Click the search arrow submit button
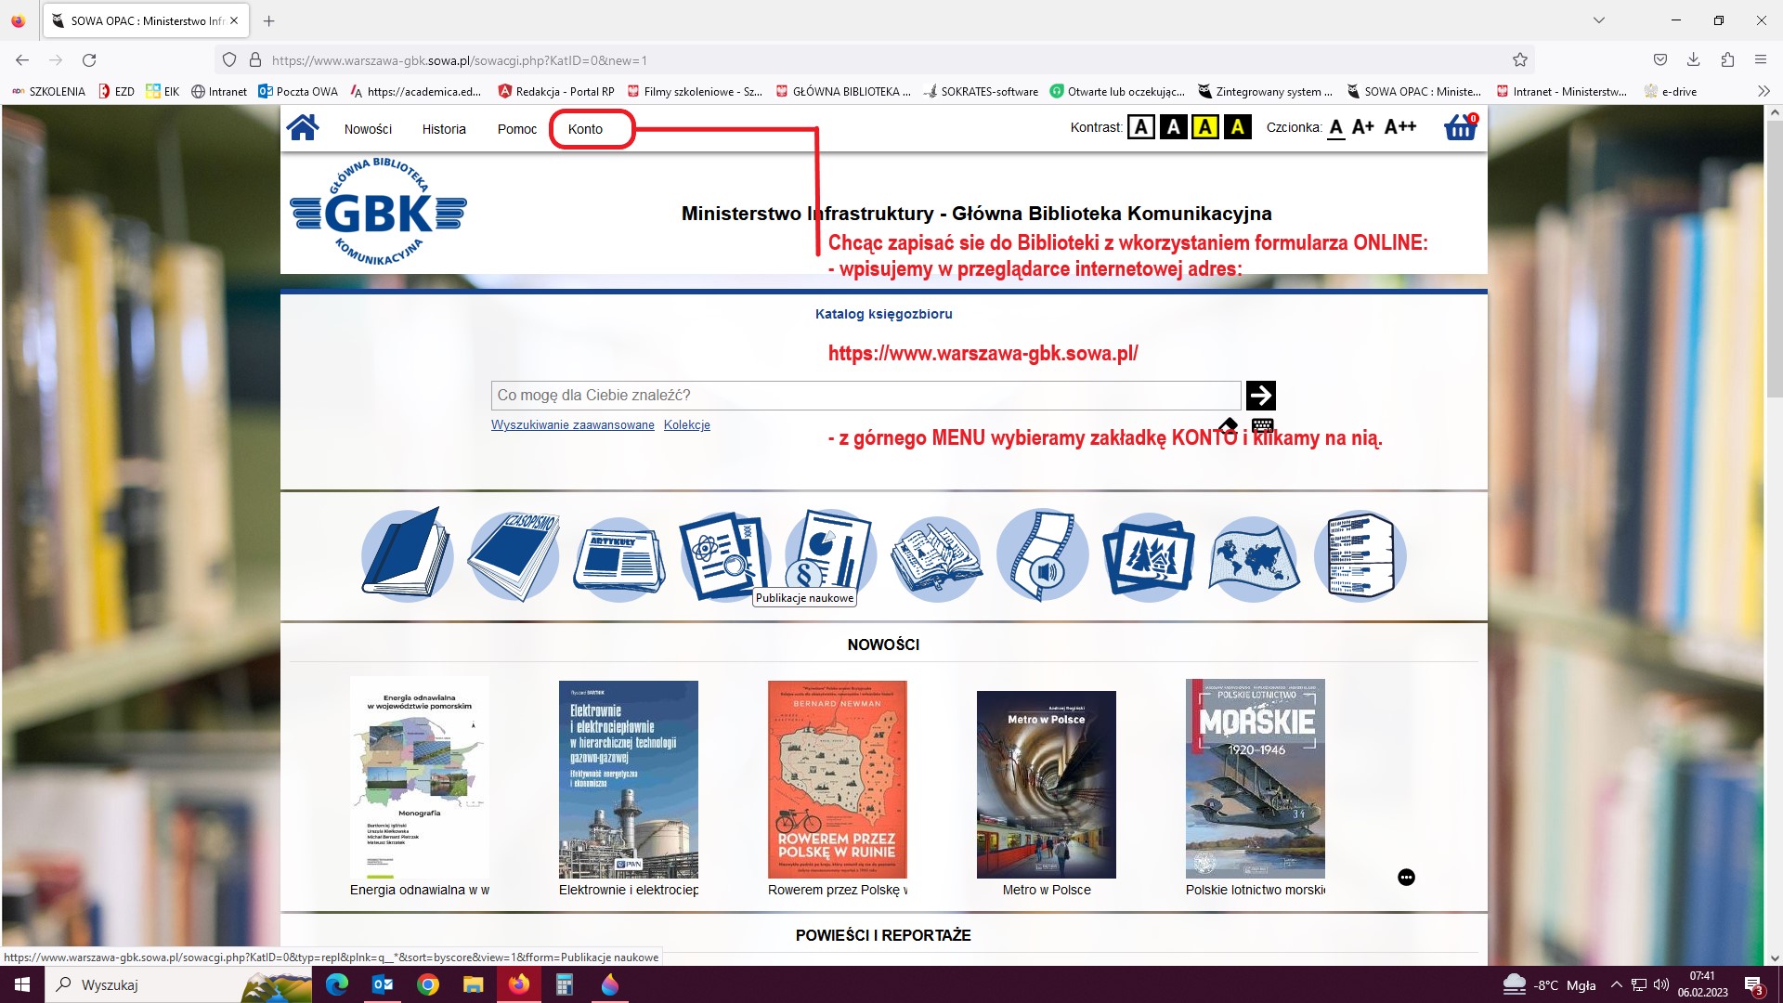The image size is (1783, 1003). tap(1260, 396)
